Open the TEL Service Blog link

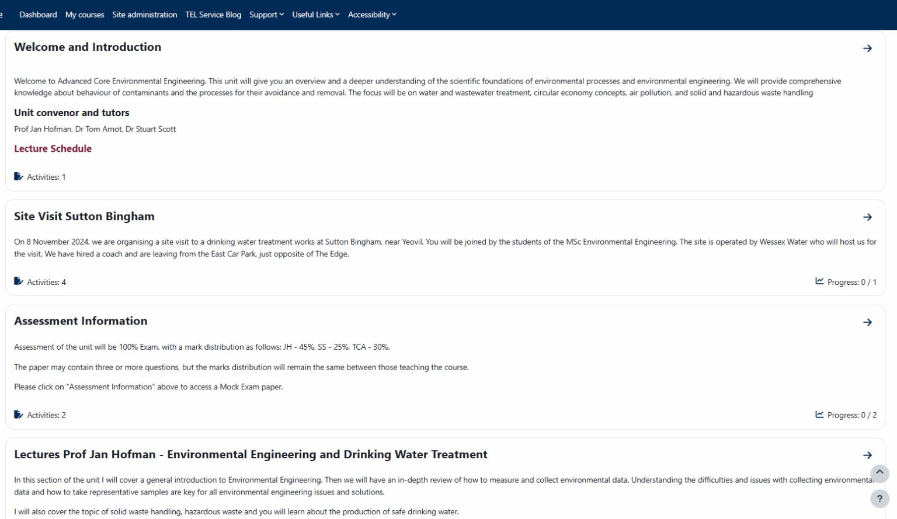click(x=213, y=15)
